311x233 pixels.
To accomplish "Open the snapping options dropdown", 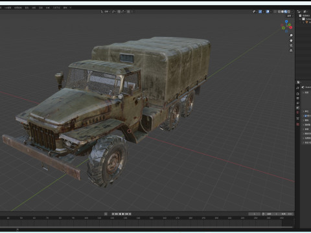I will [x=123, y=12].
